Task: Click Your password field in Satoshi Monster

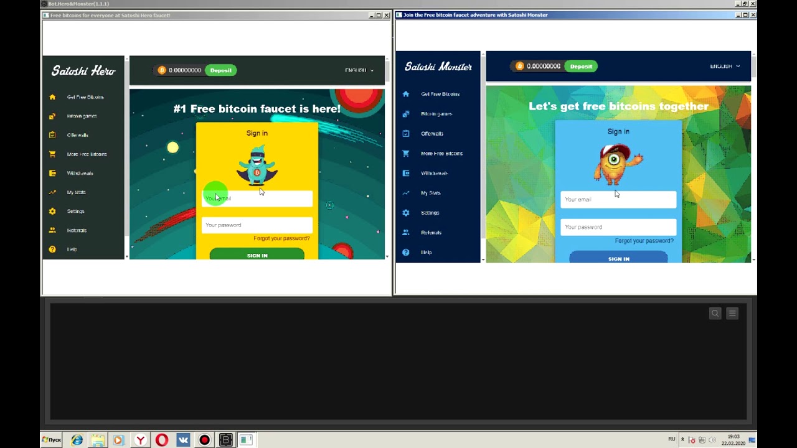Action: click(618, 227)
